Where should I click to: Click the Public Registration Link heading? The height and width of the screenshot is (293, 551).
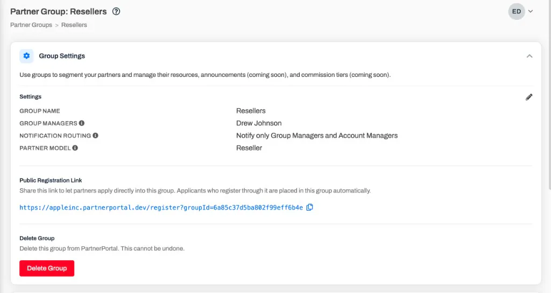pyautogui.click(x=51, y=180)
